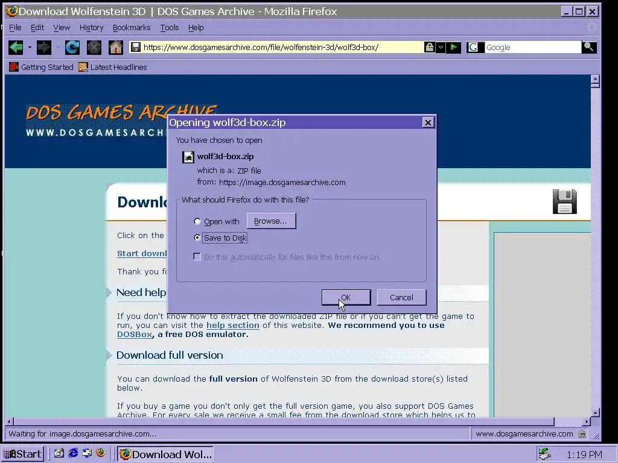Screen dimensions: 618x463
Task: Click the Firefox throbber activity icon
Action: click(x=591, y=27)
